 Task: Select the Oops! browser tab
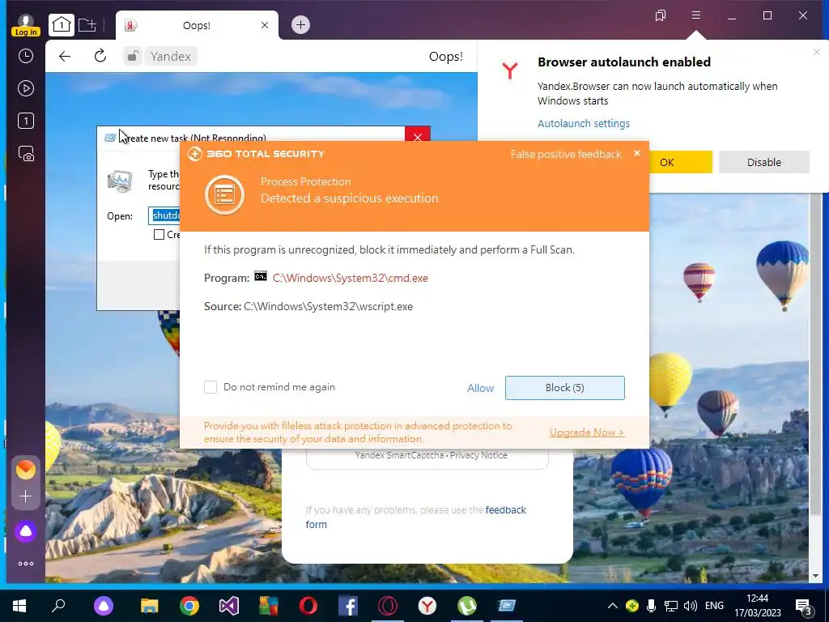197,25
